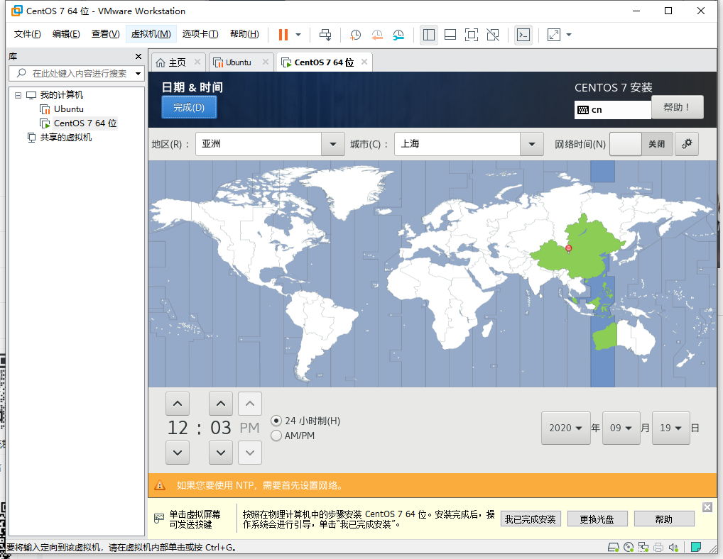Image resolution: width=723 pixels, height=559 pixels.
Task: Pause the virtual machine
Action: [x=283, y=35]
